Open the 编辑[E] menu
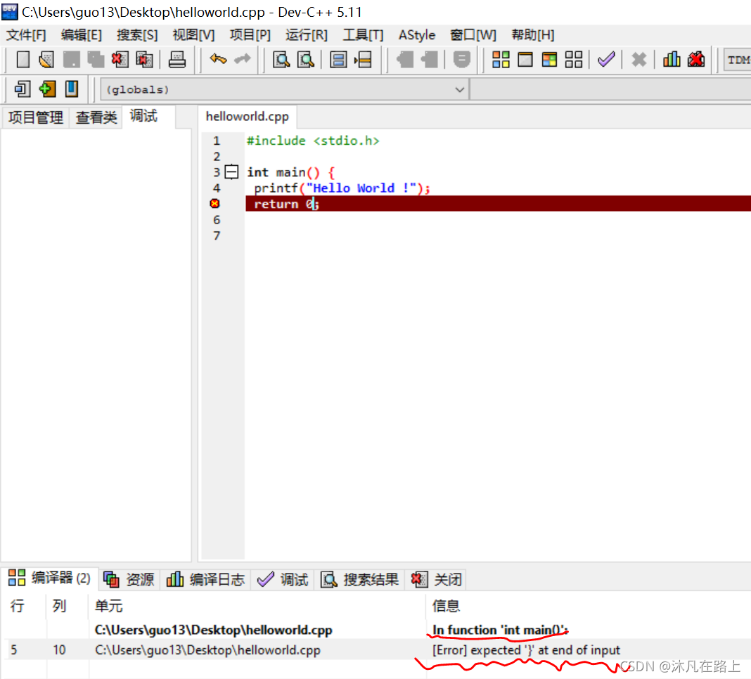This screenshot has width=751, height=679. point(82,35)
